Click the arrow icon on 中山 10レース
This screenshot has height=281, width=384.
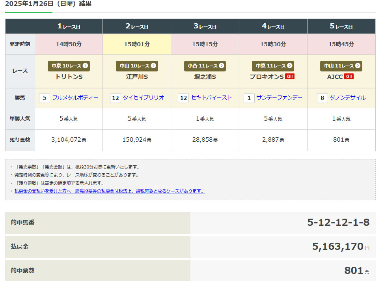point(153,66)
